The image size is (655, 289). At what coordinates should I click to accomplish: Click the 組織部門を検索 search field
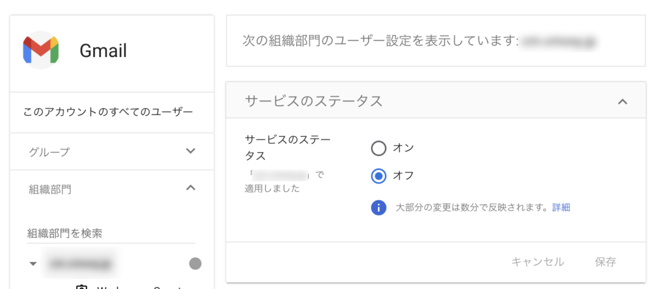tap(111, 233)
